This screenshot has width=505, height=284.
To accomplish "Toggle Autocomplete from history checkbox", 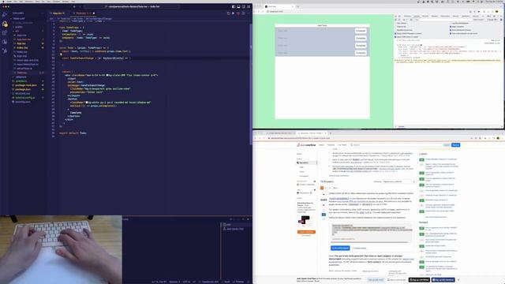I will (451, 30).
